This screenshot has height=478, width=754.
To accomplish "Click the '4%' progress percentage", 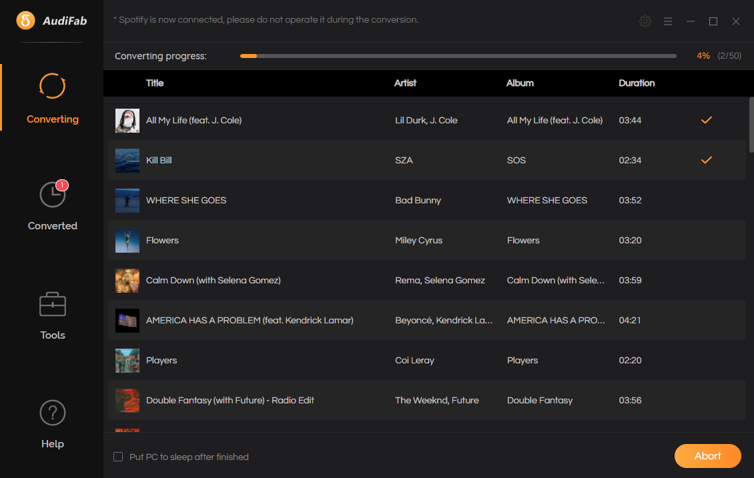I will click(x=703, y=56).
